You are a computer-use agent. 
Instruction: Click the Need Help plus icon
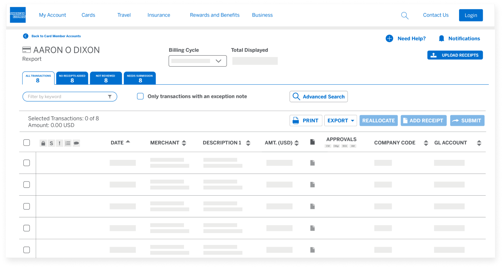(389, 38)
